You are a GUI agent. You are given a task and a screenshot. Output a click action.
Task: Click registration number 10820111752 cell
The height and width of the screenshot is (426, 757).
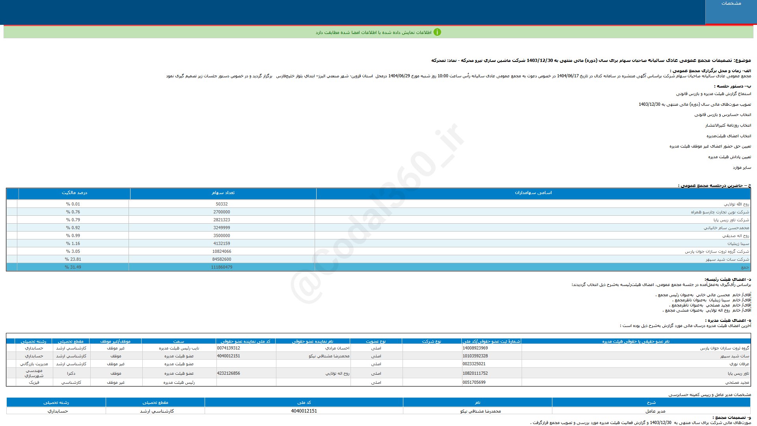coord(475,374)
